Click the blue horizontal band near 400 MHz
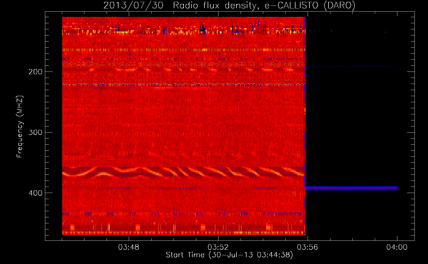This screenshot has width=428, height=264. point(351,188)
